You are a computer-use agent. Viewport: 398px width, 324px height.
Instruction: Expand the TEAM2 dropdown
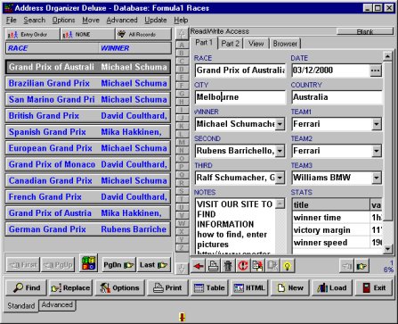coord(377,151)
